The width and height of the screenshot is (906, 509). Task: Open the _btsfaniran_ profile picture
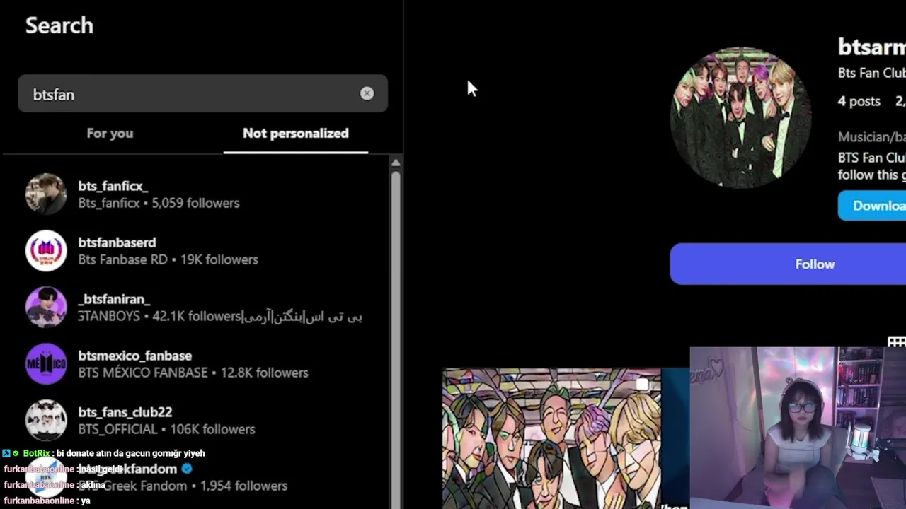coord(46,307)
